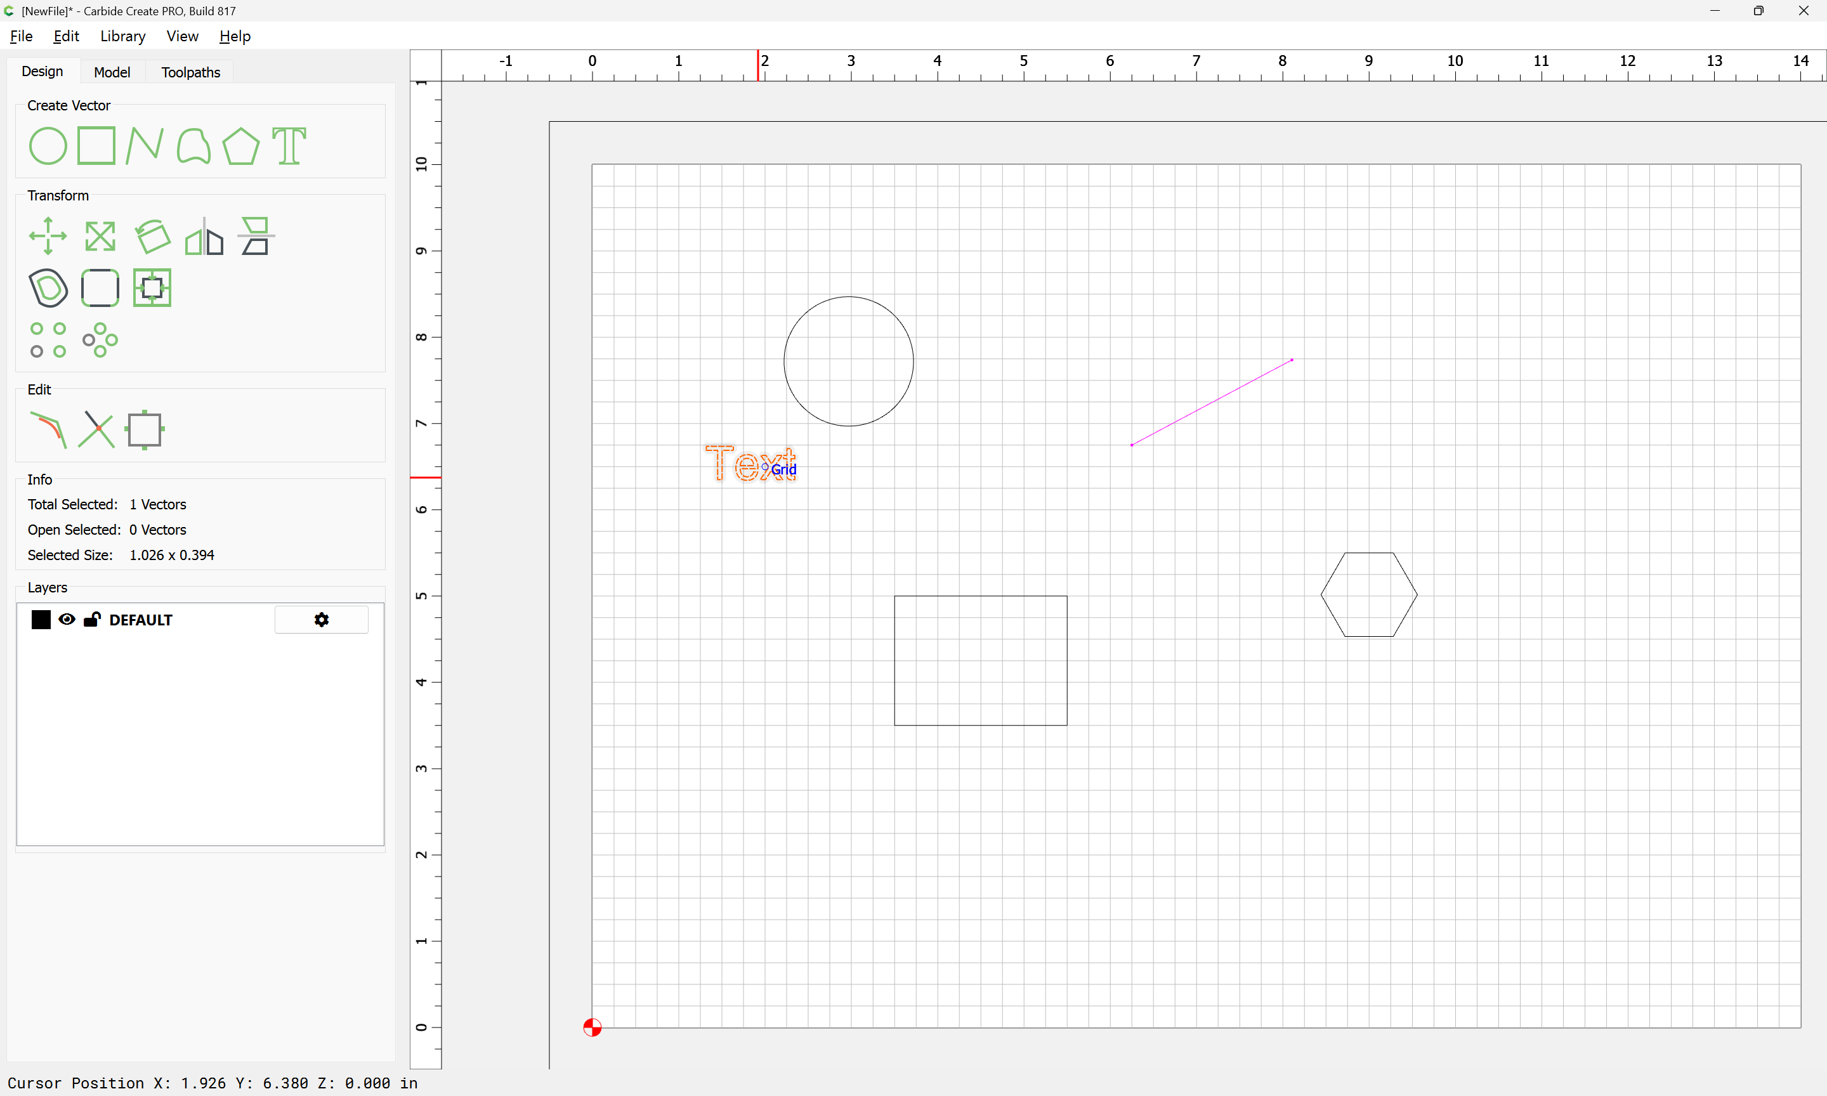
Task: Click the Mirror/Flip tool
Action: (x=204, y=237)
